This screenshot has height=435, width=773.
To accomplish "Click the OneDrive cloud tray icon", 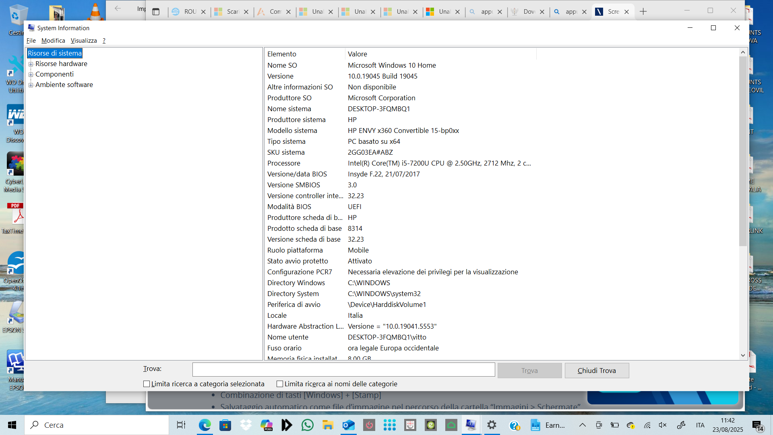I will pyautogui.click(x=631, y=425).
